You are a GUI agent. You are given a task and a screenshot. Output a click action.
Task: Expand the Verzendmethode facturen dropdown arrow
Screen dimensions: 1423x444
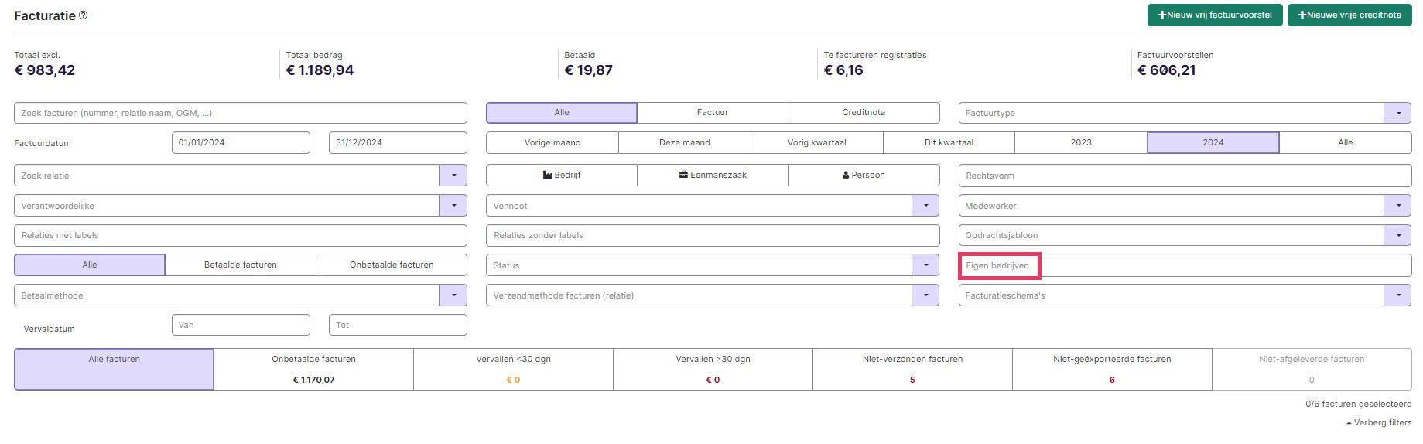[925, 295]
